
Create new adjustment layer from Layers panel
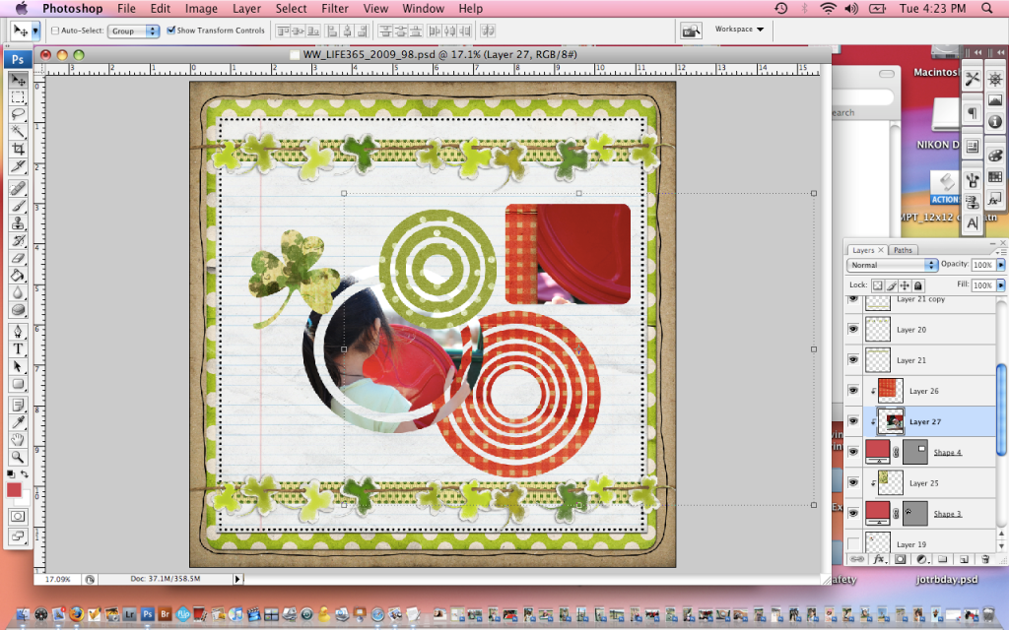921,559
